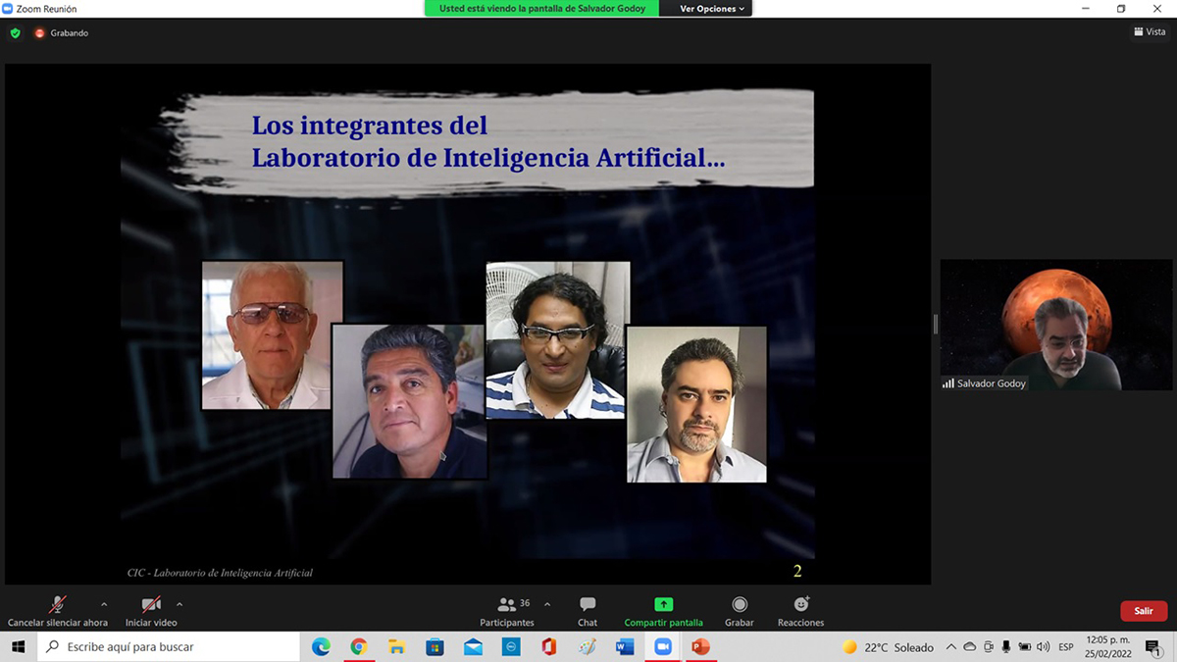1177x662 pixels.
Task: Open the Windows Start menu
Action: (19, 647)
